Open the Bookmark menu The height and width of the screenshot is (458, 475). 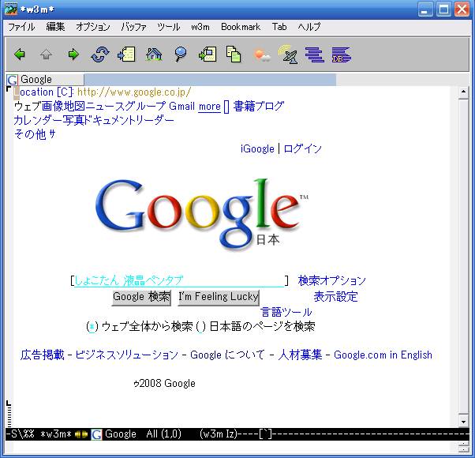click(x=241, y=27)
